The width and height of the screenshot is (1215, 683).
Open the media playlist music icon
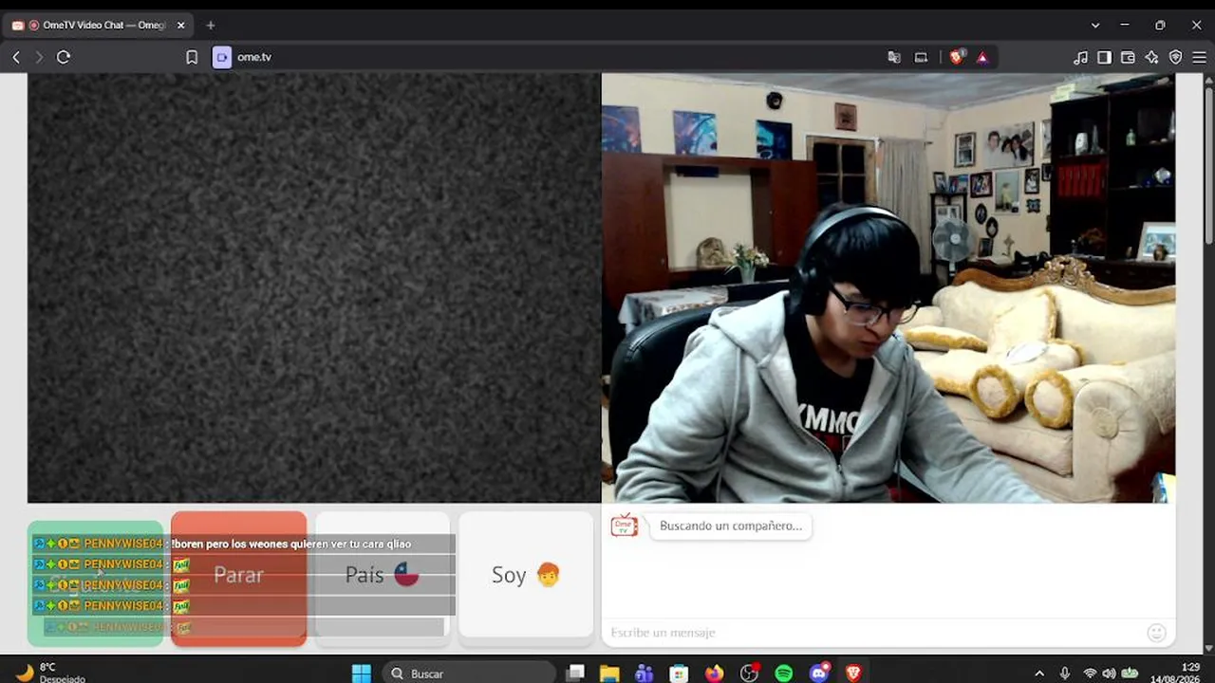pyautogui.click(x=1080, y=57)
